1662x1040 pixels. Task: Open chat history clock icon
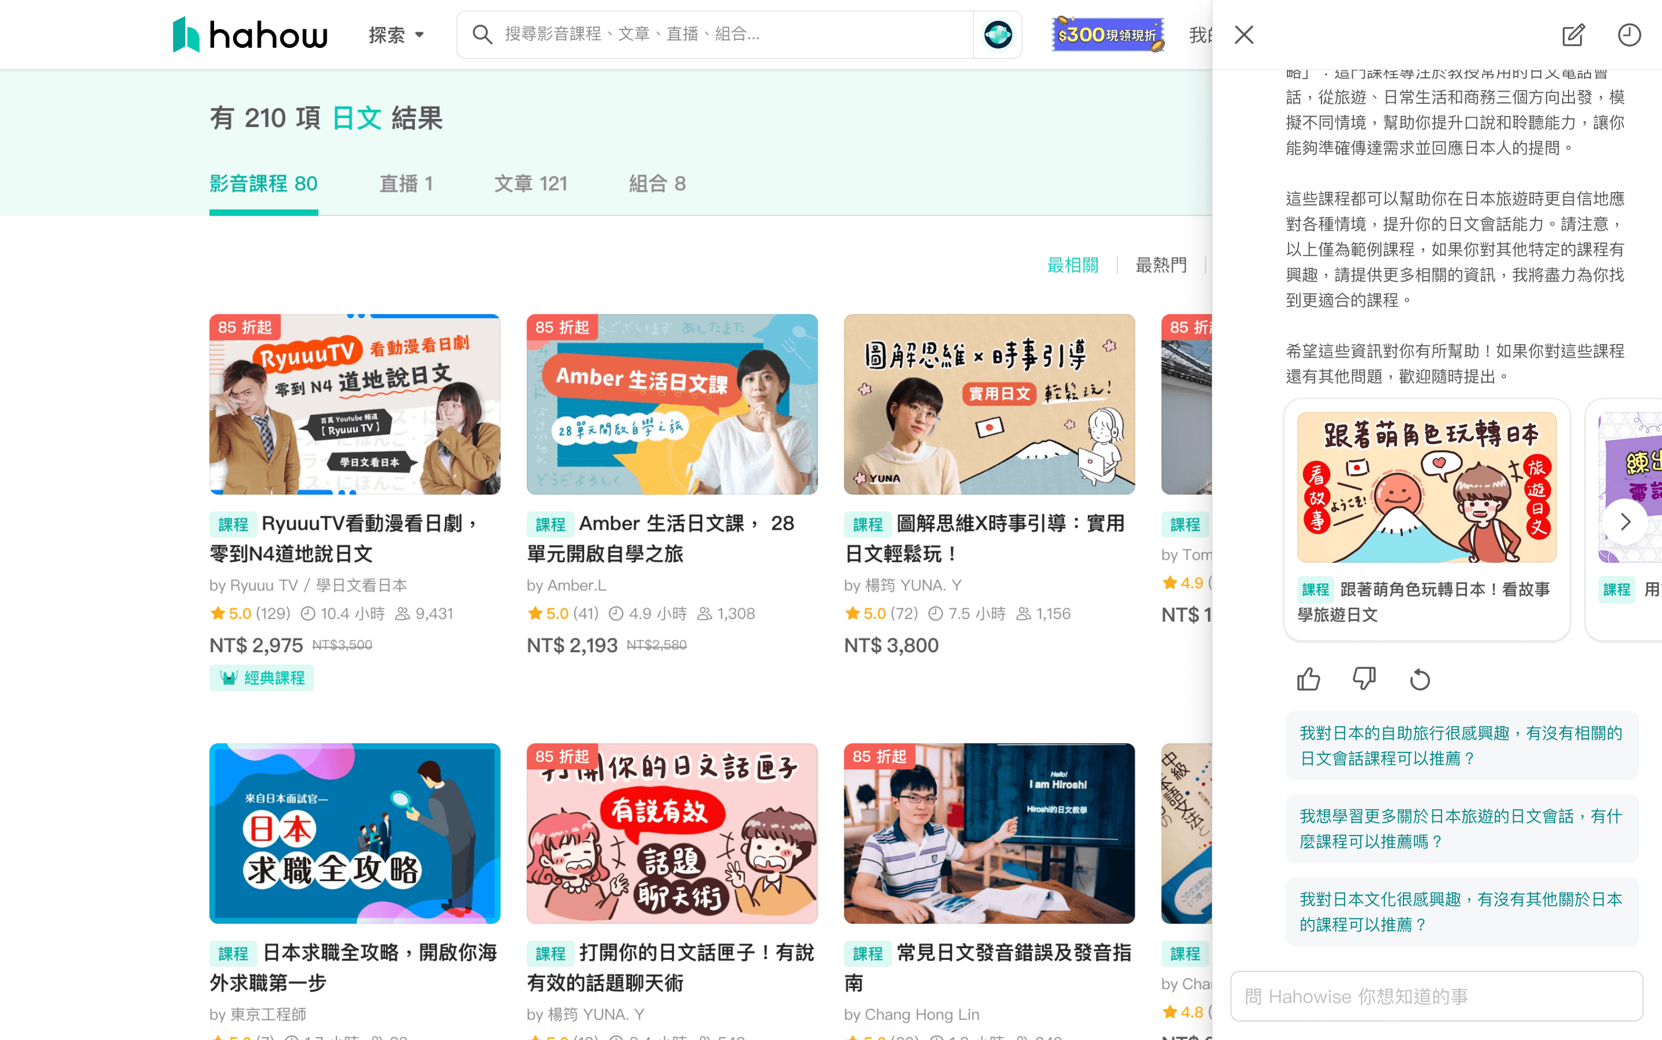coord(1629,35)
